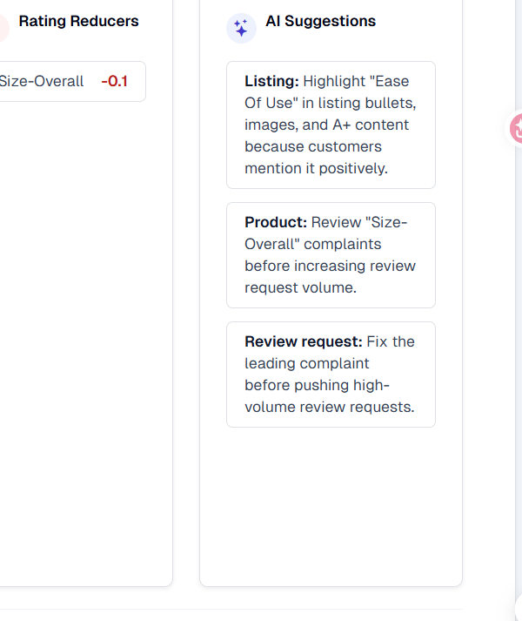Click the -0.1 rating value
Image resolution: width=522 pixels, height=621 pixels.
[114, 81]
